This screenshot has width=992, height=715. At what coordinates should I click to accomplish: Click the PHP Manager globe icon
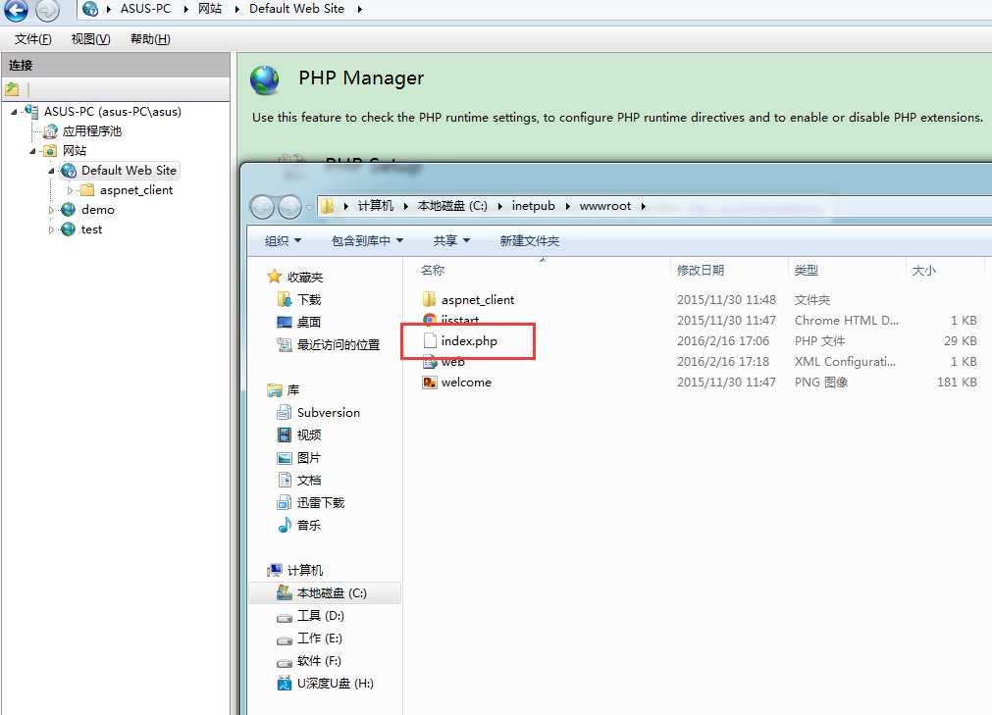pyautogui.click(x=265, y=79)
